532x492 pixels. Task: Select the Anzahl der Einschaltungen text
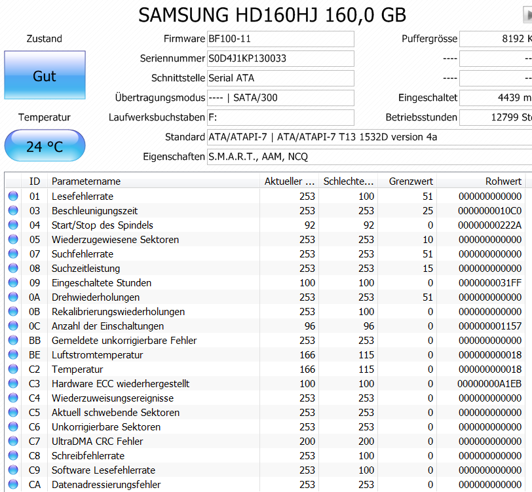tap(108, 326)
